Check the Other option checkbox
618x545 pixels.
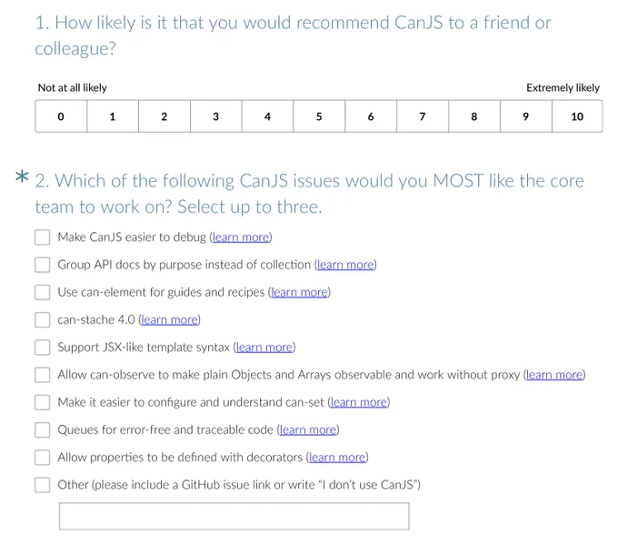(x=42, y=485)
